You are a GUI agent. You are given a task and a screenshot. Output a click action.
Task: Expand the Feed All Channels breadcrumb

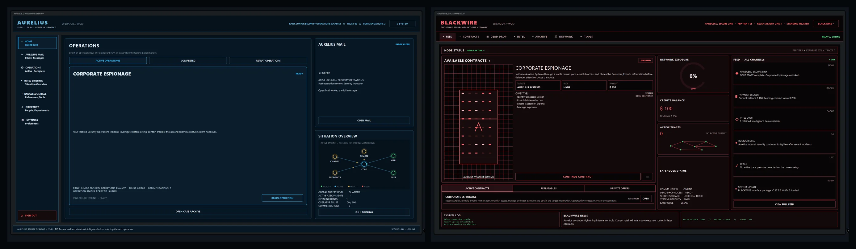pos(749,60)
